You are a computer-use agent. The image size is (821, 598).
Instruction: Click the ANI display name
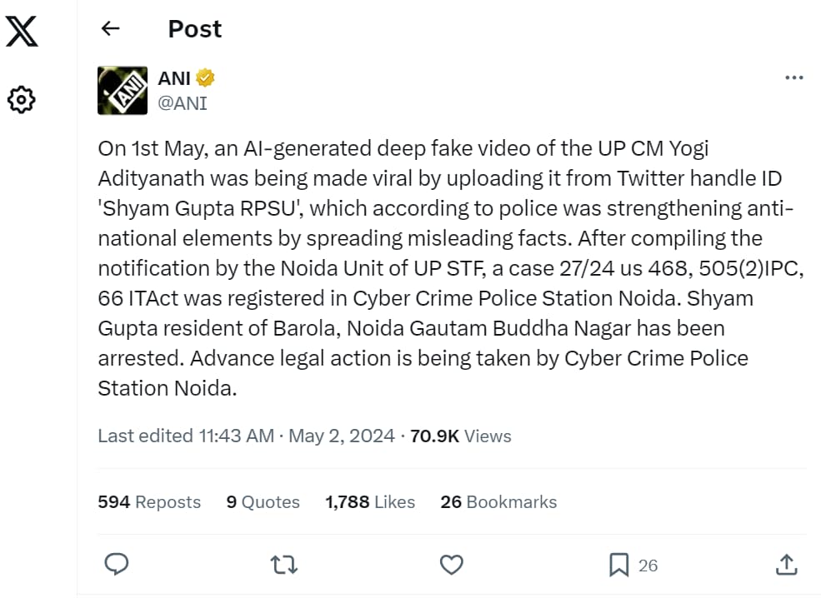pos(175,78)
